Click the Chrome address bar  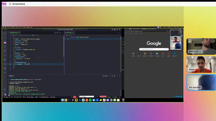pyautogui.click(x=150, y=31)
